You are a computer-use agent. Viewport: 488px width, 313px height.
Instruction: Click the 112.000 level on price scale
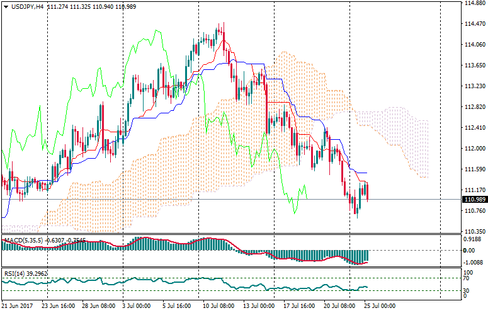pos(473,148)
